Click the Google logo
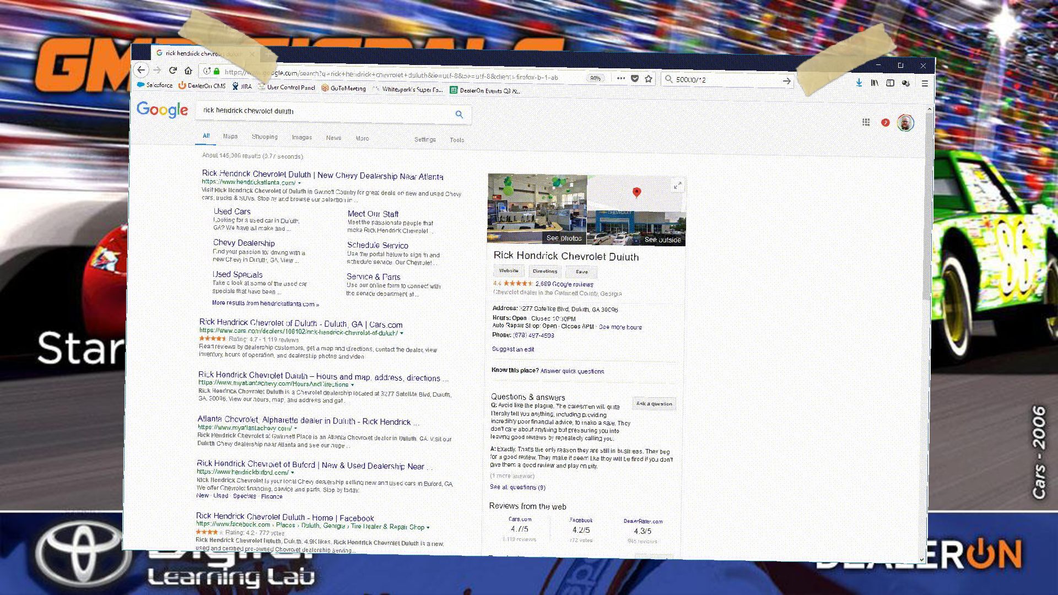The image size is (1058, 595). tap(163, 109)
